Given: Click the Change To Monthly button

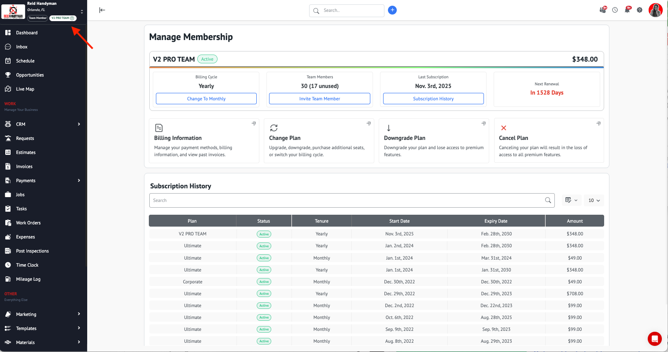Looking at the screenshot, I should [x=206, y=99].
